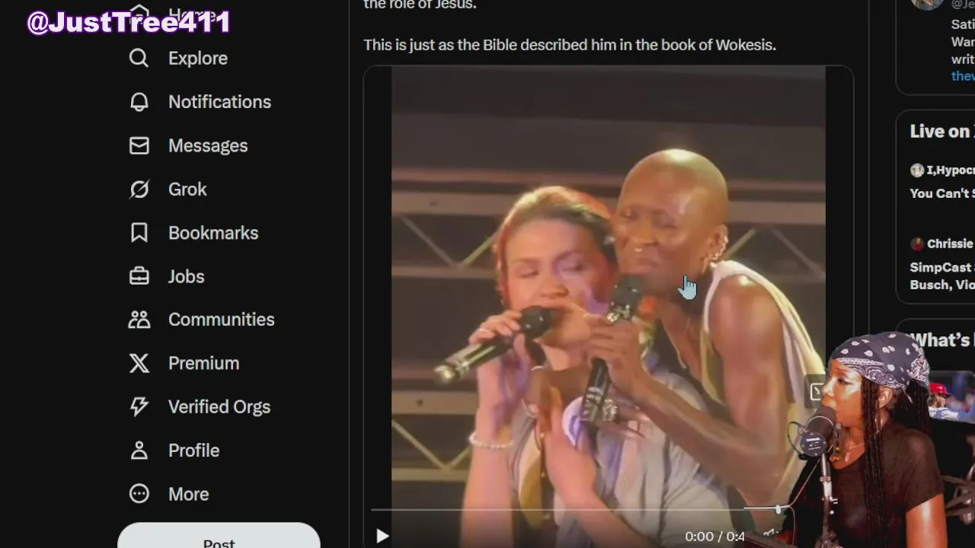Screen dimensions: 975x548
Task: Open the Chrissie live broadcast entry
Action: [x=941, y=263]
